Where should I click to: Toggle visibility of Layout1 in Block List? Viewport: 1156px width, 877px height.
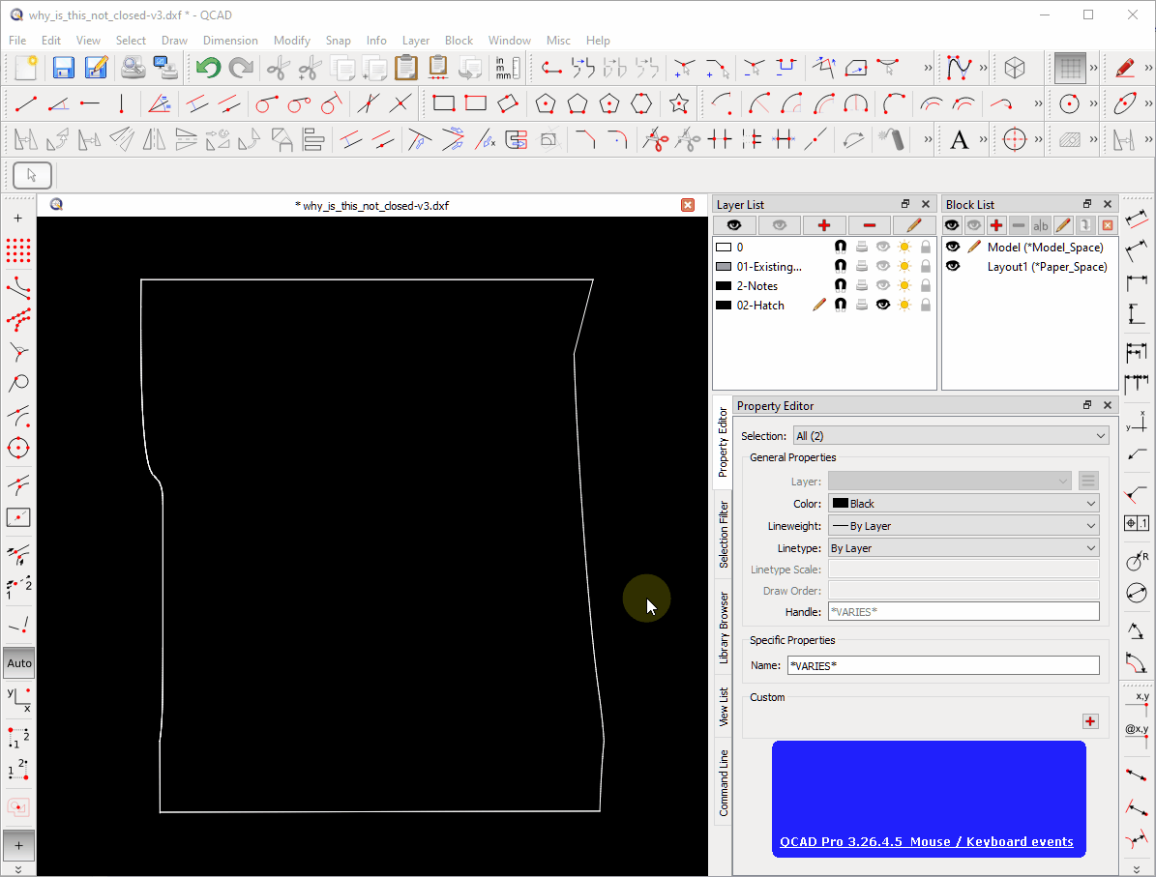point(952,266)
